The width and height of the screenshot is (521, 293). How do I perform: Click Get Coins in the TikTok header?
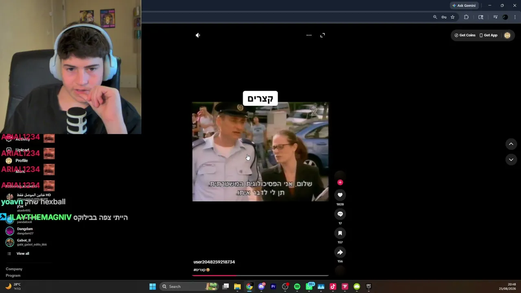(x=465, y=35)
